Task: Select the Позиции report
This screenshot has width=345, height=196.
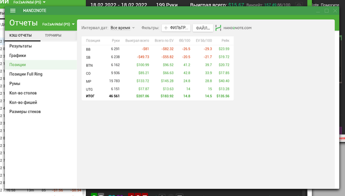Action: (41, 65)
